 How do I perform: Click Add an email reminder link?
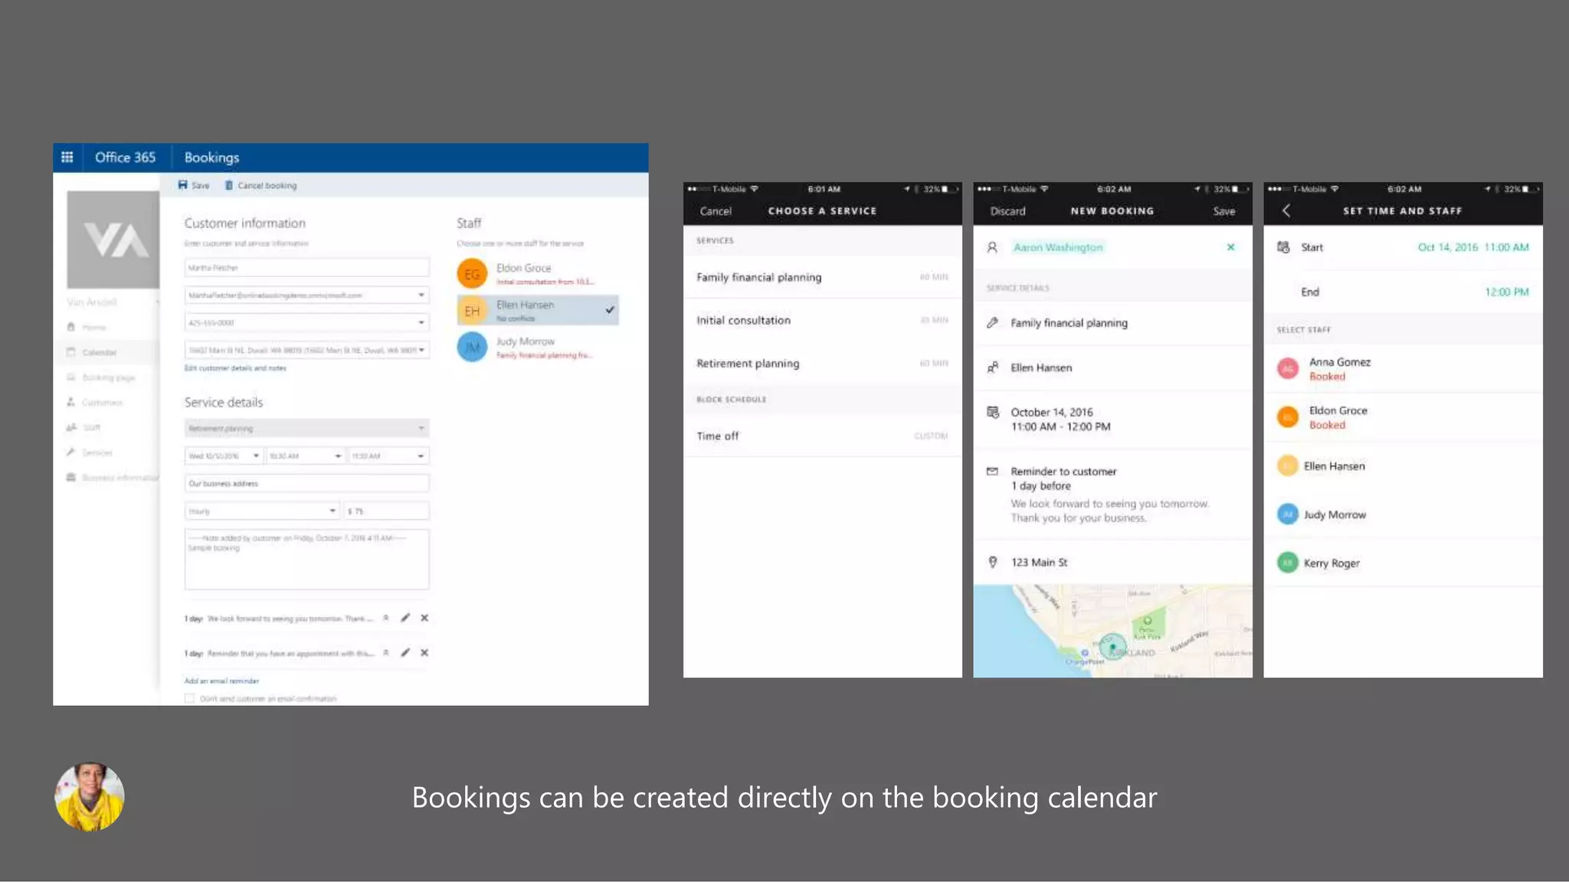pos(221,681)
